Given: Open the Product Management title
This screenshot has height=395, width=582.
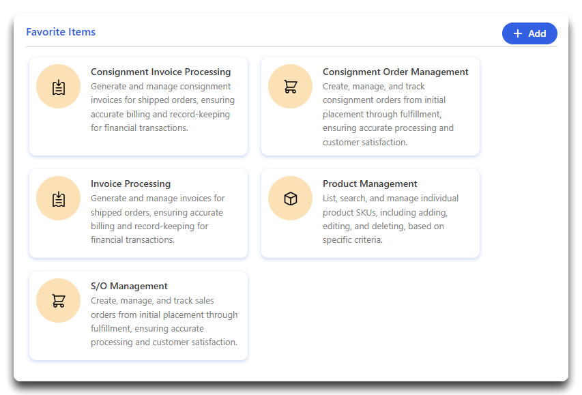Looking at the screenshot, I should (370, 184).
